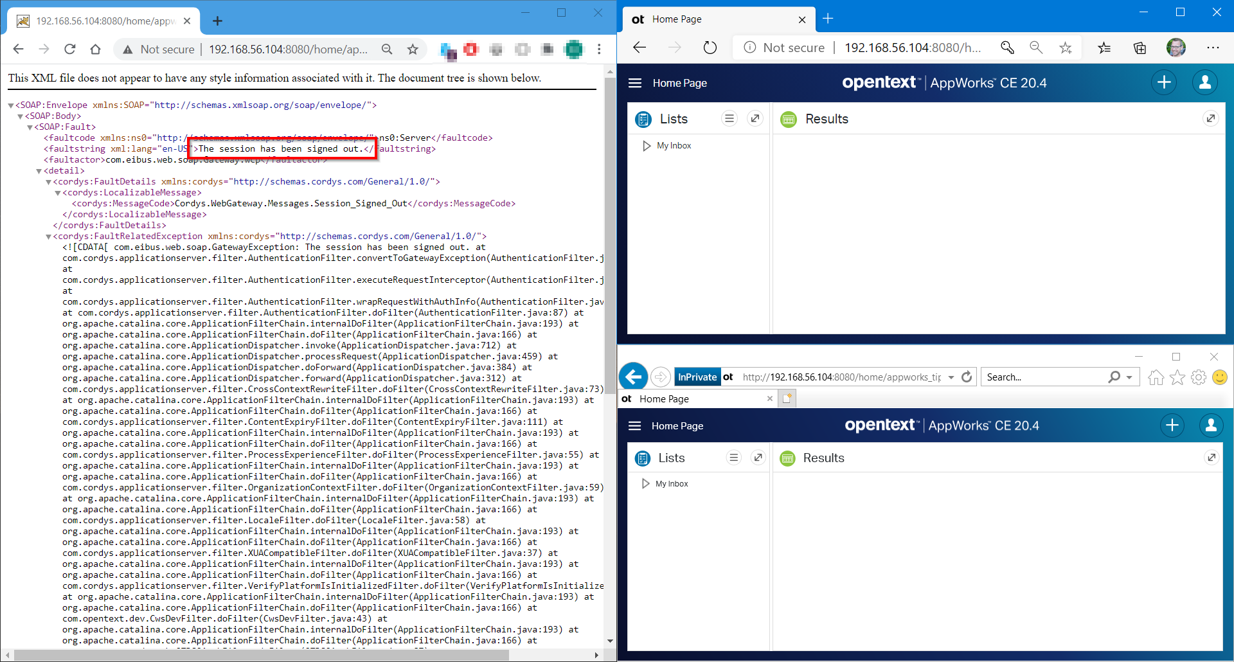This screenshot has width=1234, height=662.
Task: Click the key password icon in Edge address bar
Action: [x=1007, y=48]
